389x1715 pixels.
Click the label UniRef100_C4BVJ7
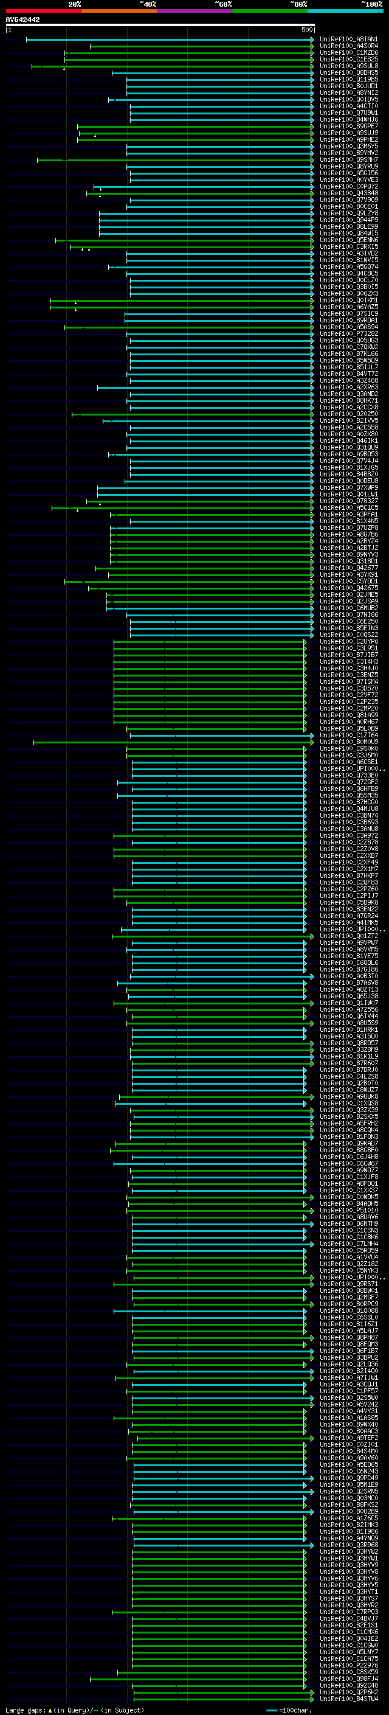click(348, 1618)
